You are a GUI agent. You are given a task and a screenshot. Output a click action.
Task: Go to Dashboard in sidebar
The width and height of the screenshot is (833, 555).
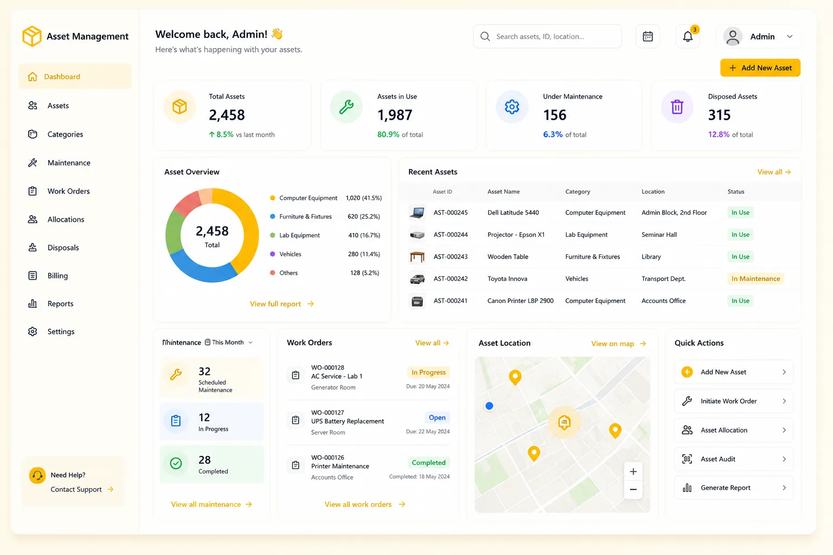(75, 76)
